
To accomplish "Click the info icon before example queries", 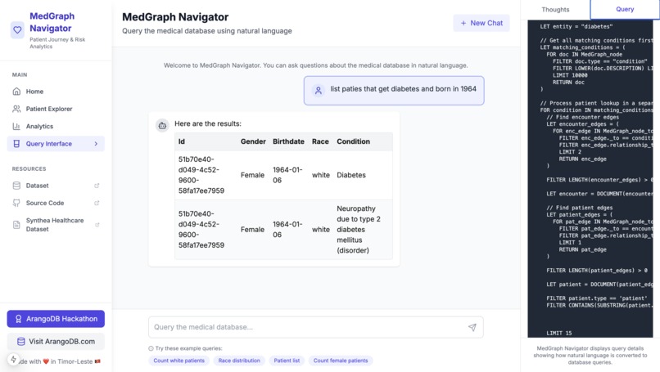I will [x=151, y=348].
